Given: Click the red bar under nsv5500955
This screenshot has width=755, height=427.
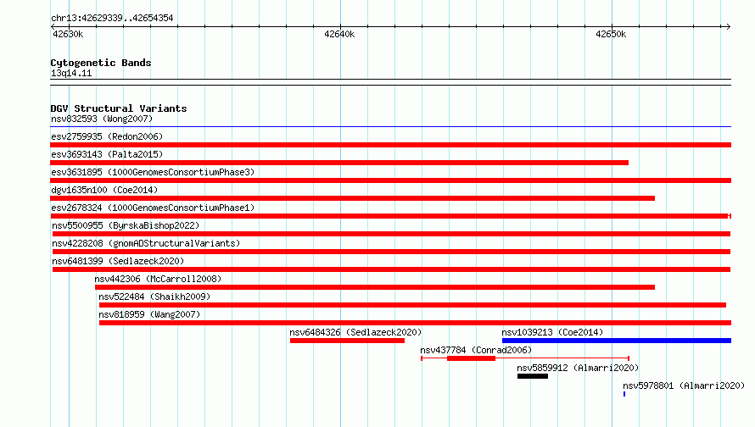Looking at the screenshot, I should pos(391,234).
